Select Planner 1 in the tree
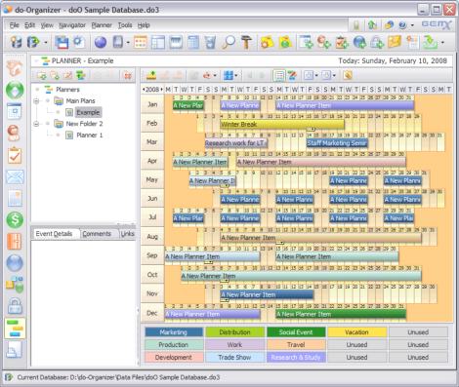The height and width of the screenshot is (387, 459). (90, 135)
